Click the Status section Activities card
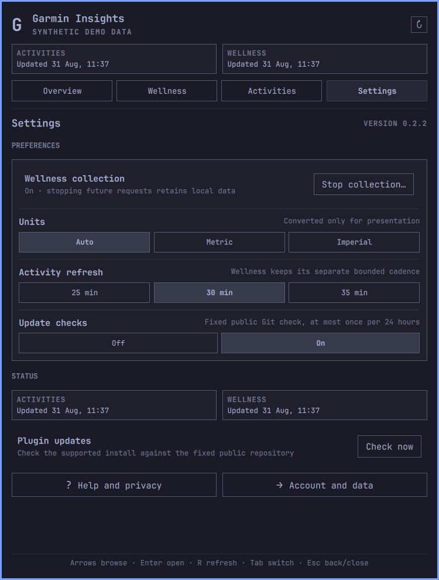 114,405
